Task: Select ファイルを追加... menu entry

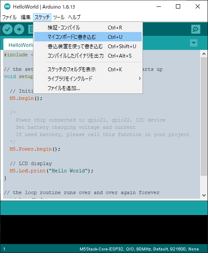Action: click(x=88, y=88)
